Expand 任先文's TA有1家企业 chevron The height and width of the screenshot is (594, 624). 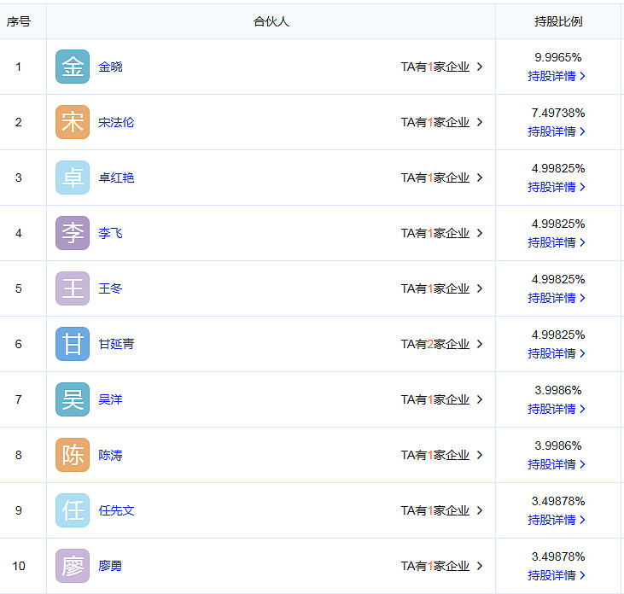(480, 510)
